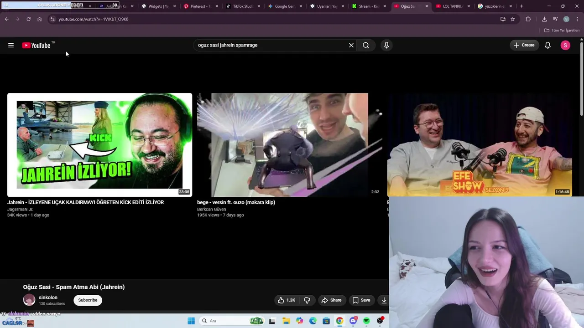Open the bege - versin video thumbnail
Image resolution: width=584 pixels, height=328 pixels.
(290, 145)
